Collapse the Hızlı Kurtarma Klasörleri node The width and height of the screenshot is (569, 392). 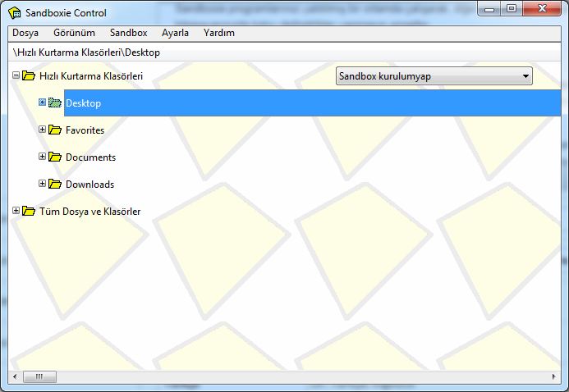pos(16,75)
